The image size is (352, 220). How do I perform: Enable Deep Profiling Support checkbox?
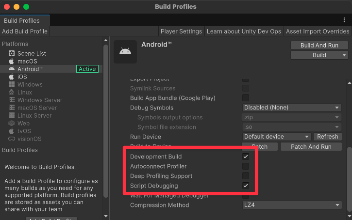pyautogui.click(x=246, y=176)
